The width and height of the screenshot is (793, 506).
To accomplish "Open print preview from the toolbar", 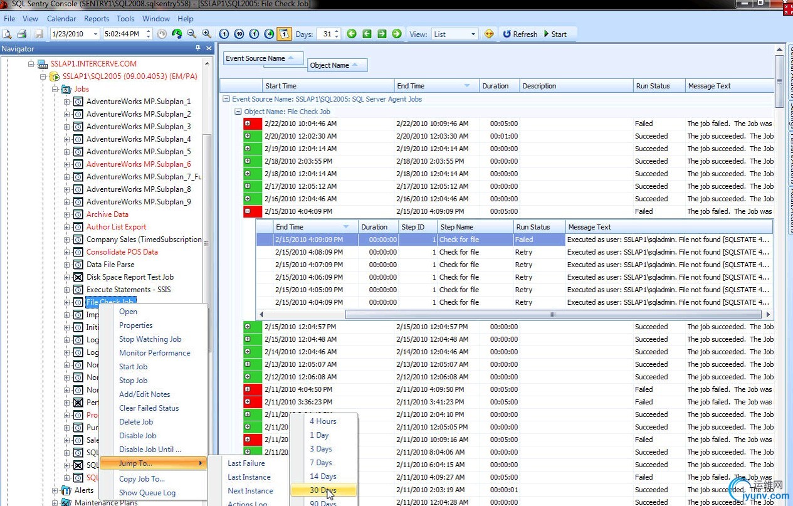I will [7, 34].
